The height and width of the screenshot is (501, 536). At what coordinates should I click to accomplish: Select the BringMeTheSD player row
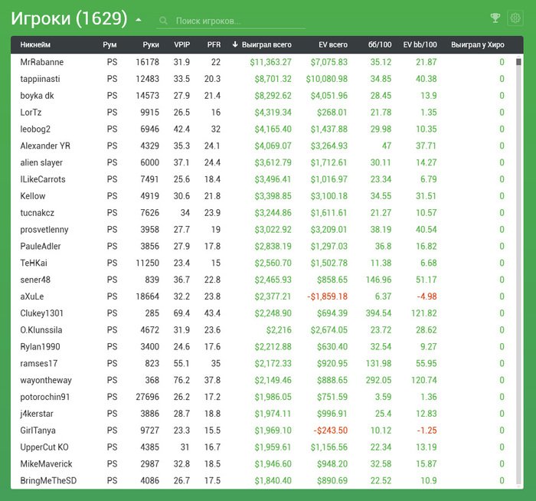coord(48,480)
